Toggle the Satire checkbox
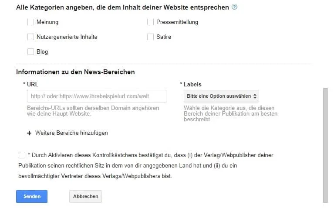This screenshot has height=219, width=334. [150, 37]
